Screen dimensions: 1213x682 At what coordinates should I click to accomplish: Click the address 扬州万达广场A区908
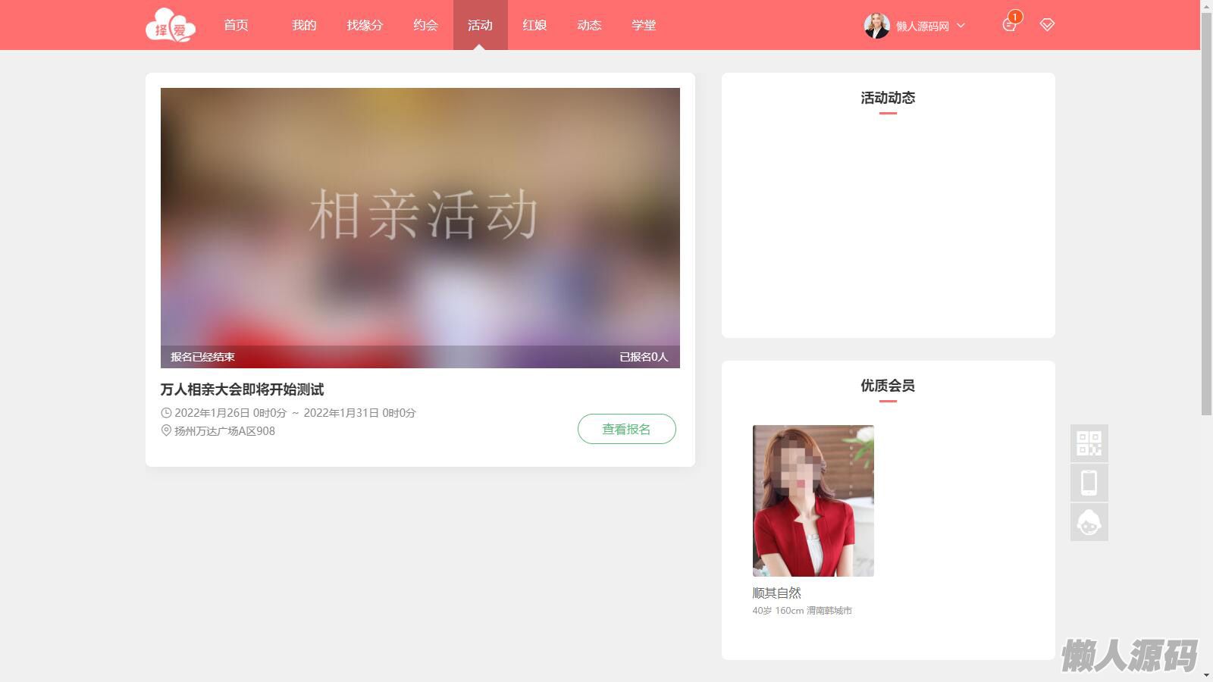pos(224,430)
